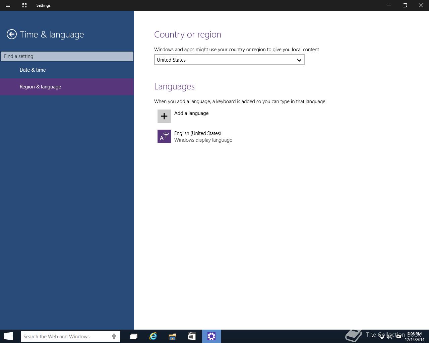Open network status icon in the tray
The width and height of the screenshot is (429, 343).
click(381, 337)
